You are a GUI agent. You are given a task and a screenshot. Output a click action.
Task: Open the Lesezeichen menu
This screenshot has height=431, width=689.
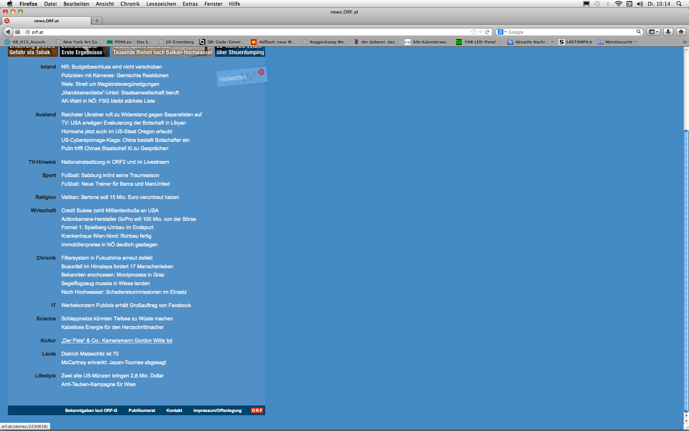[161, 4]
